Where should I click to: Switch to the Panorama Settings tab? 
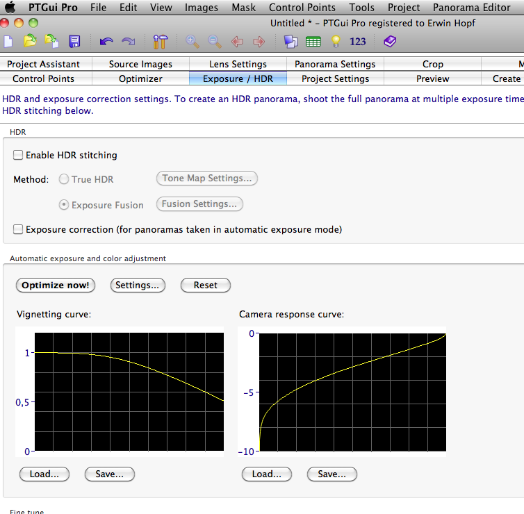tap(335, 64)
